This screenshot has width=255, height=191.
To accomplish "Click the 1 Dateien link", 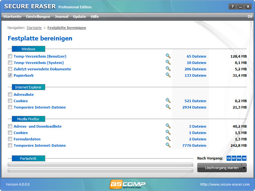I will point(198,133).
